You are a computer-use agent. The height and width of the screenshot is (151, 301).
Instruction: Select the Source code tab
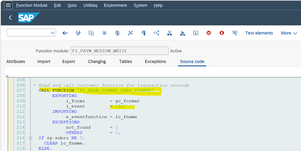click(192, 62)
